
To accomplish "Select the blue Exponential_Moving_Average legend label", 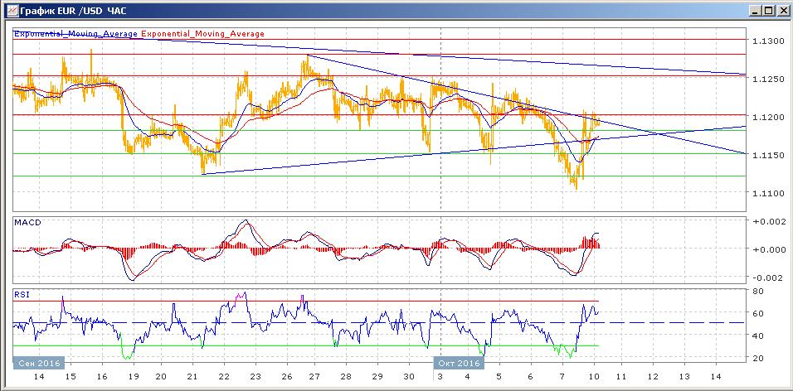I will [x=75, y=34].
